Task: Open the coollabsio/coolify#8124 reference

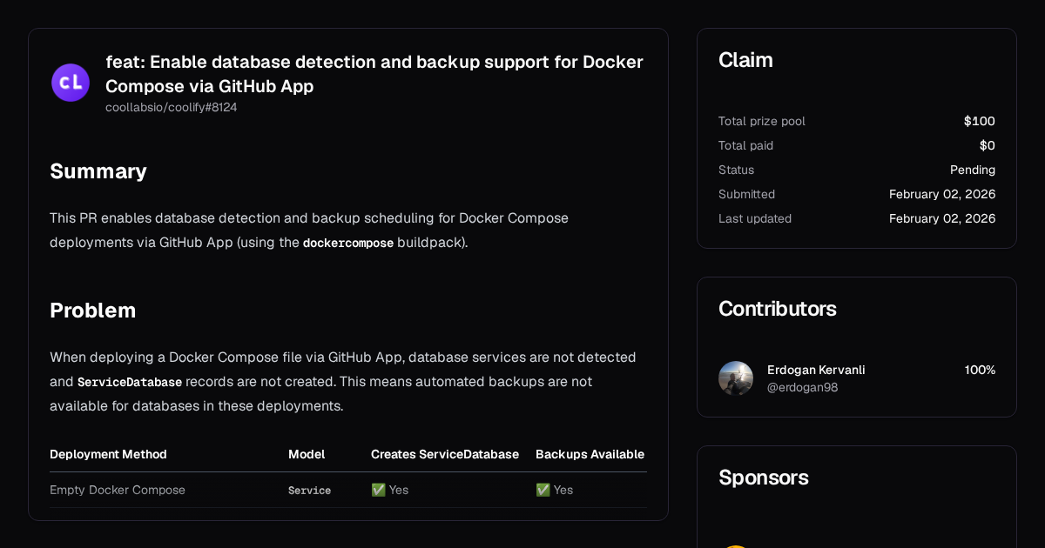Action: 172,107
